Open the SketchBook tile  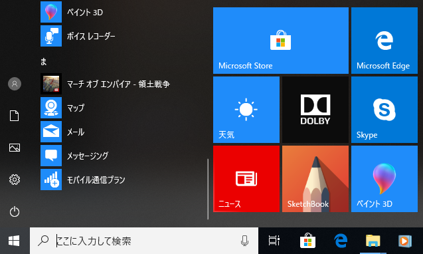point(315,179)
